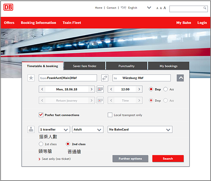Image resolution: width=211 pixels, height=181 pixels.
Task: Select outbound Arr radio button
Action: pyautogui.click(x=165, y=89)
